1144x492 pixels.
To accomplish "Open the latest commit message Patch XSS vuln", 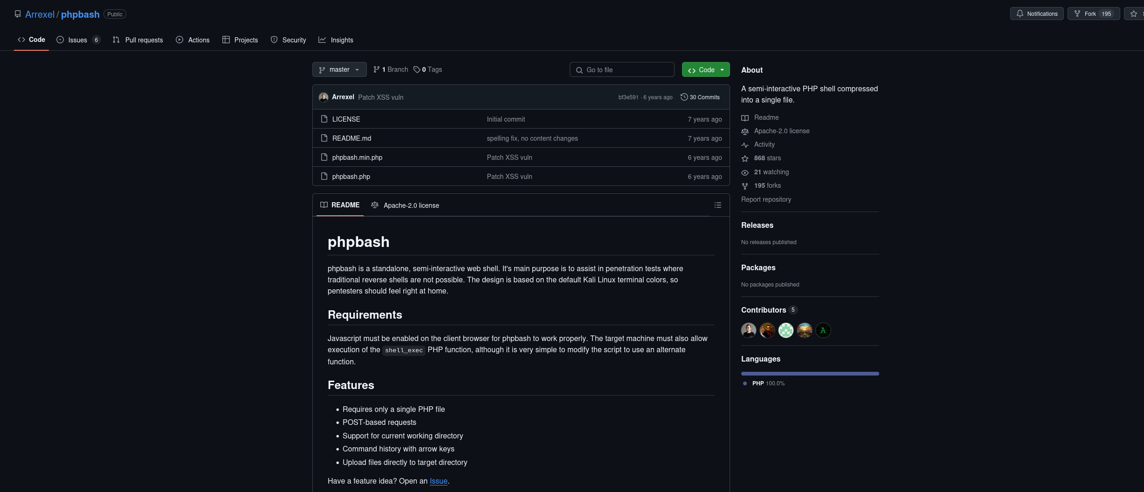I will 380,97.
